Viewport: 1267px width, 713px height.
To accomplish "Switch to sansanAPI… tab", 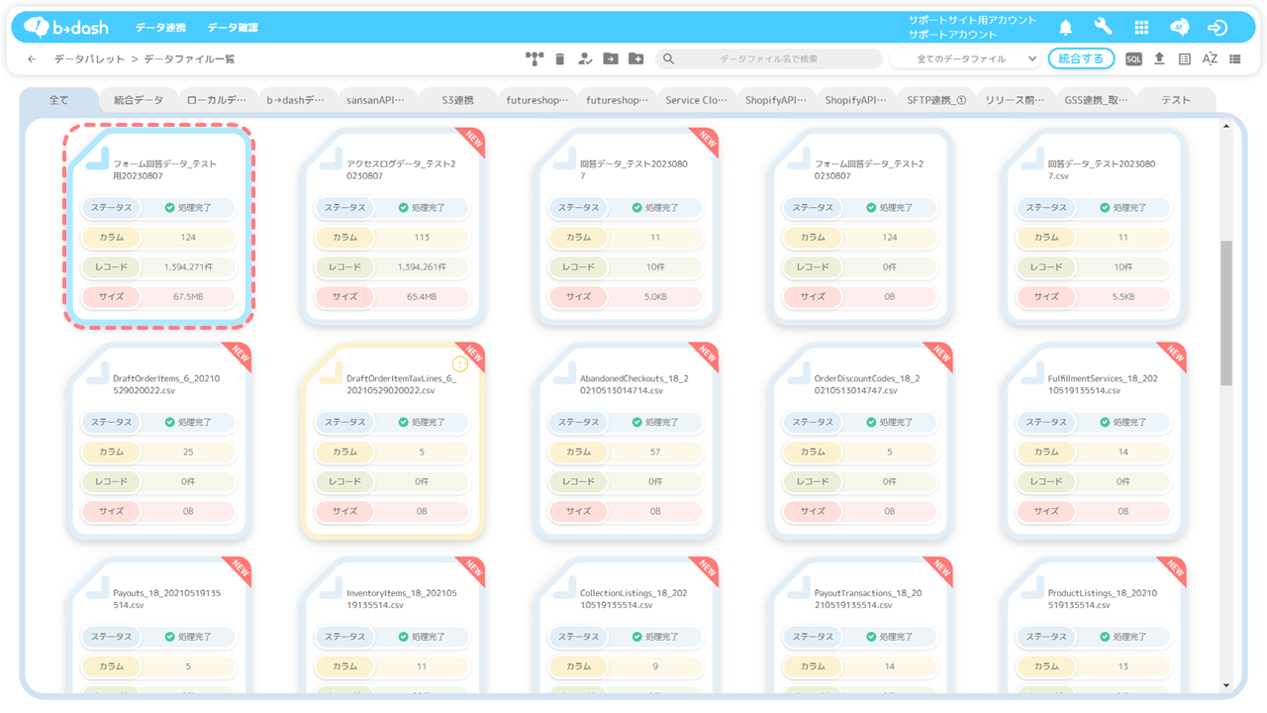I will 377,100.
